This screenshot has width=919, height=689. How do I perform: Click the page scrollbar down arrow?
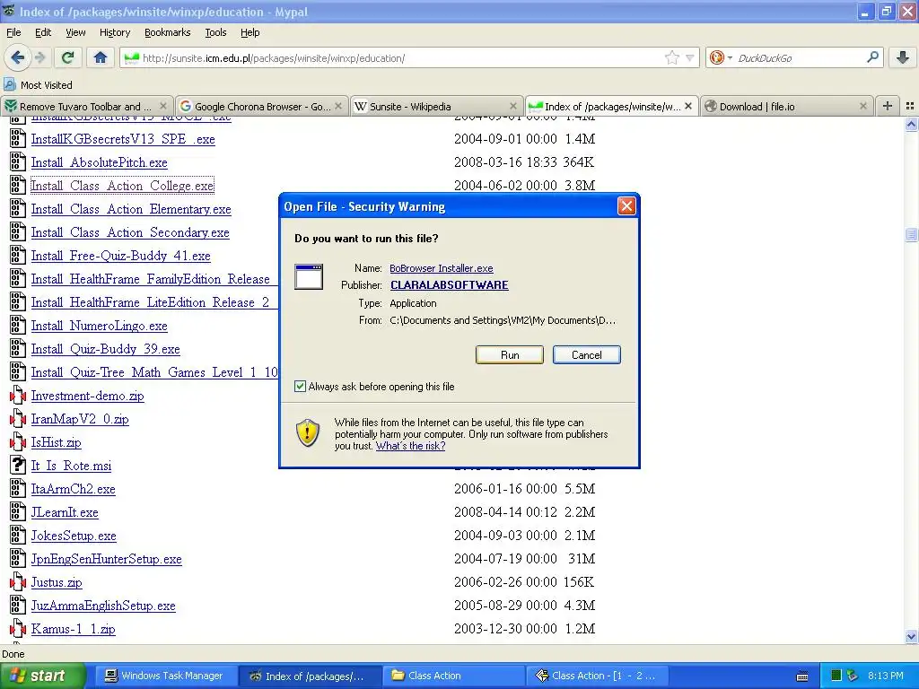[911, 637]
